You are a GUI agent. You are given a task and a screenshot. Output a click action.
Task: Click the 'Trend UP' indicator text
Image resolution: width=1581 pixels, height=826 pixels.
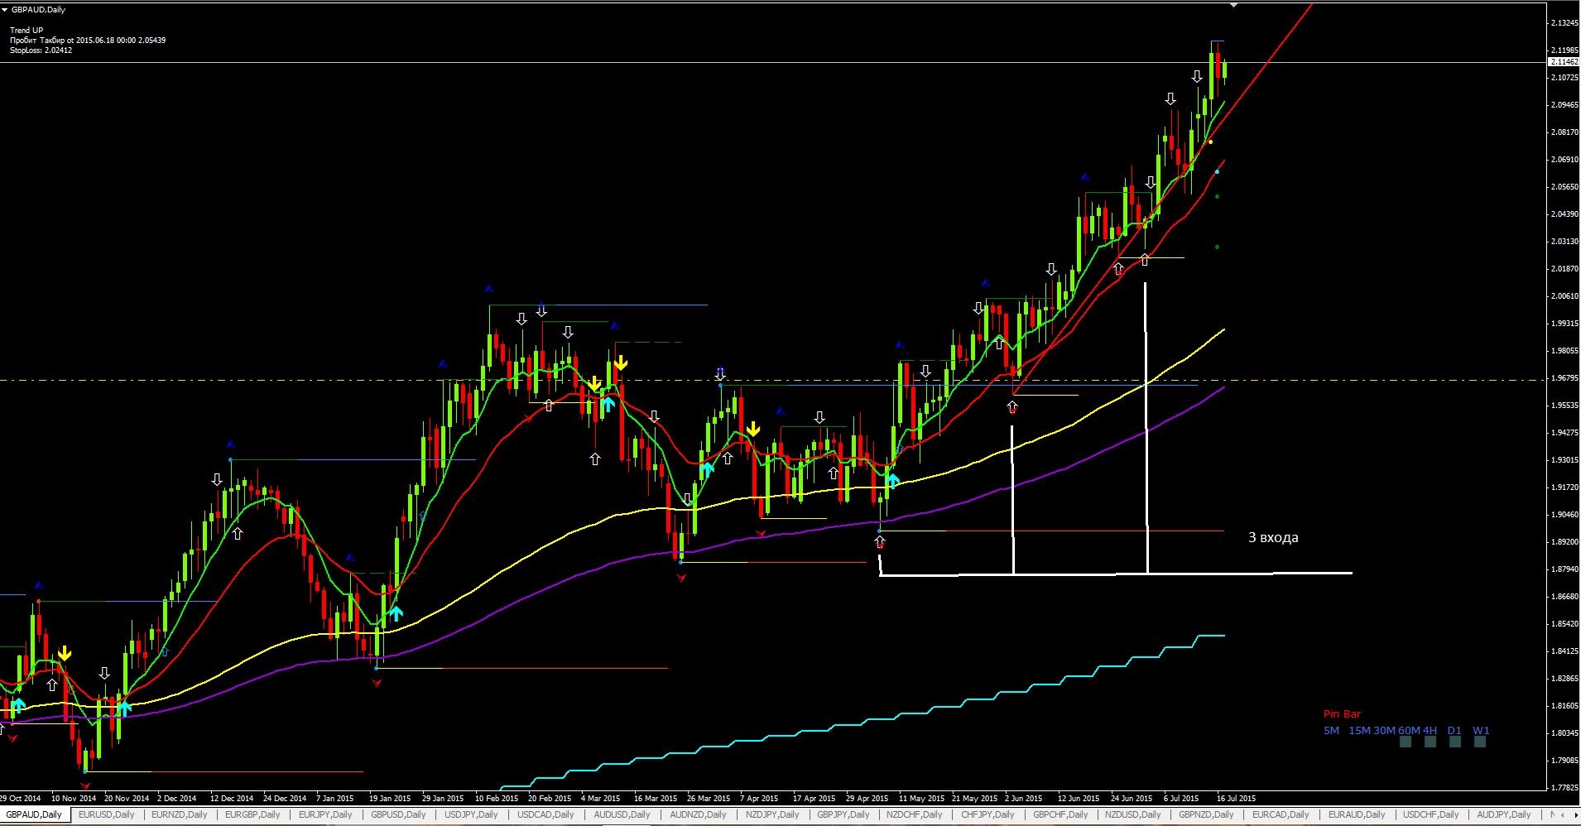26,31
